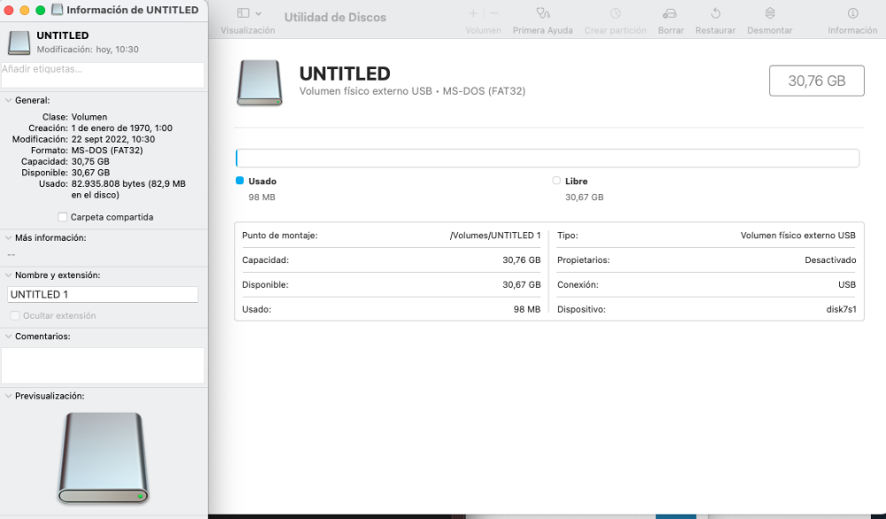Click the 1 de enero de 1970 creation date
886x519 pixels.
[121, 128]
